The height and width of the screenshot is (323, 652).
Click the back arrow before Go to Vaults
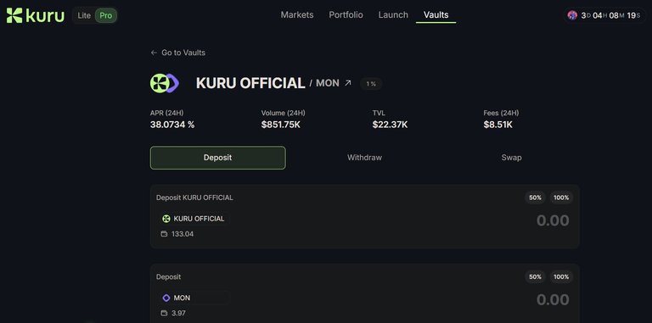[154, 53]
